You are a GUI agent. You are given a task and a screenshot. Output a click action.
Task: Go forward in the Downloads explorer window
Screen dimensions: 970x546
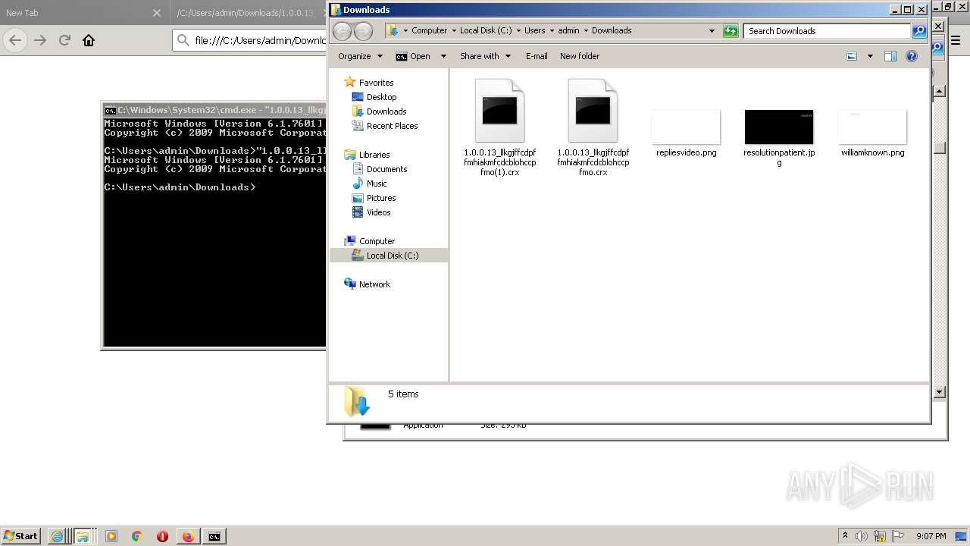pos(364,31)
